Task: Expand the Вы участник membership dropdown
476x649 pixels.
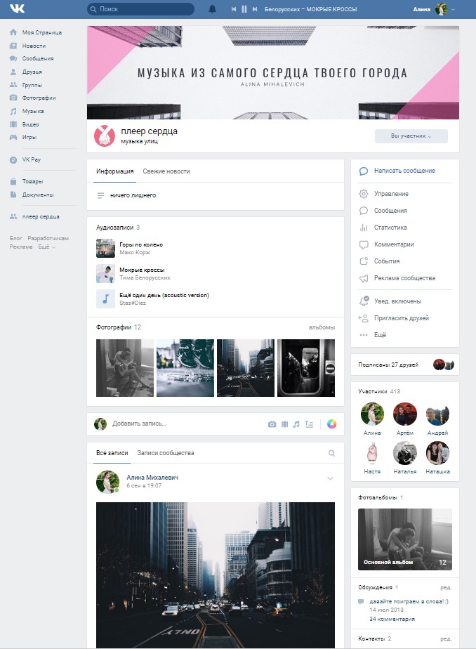Action: coord(411,136)
